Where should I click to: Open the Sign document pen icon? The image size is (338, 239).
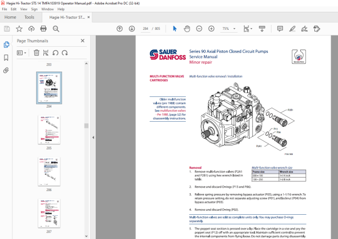[304, 29]
